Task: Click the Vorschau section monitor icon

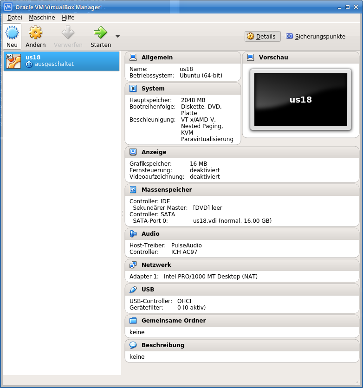Action: 250,58
